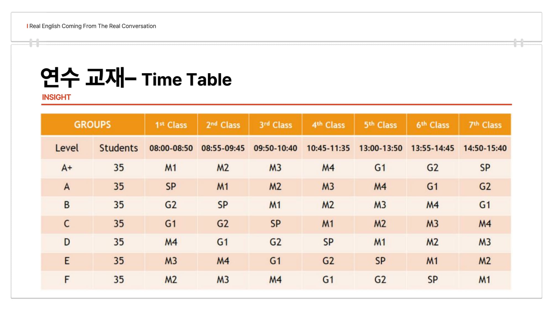Select the A+ level row label
The height and width of the screenshot is (311, 553).
coord(67,168)
